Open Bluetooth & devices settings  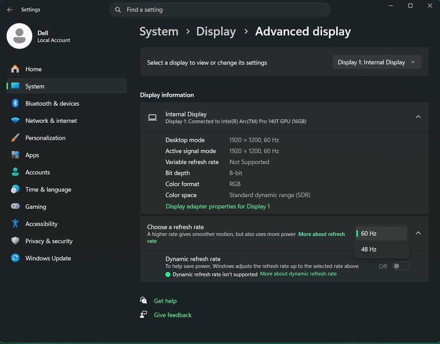pyautogui.click(x=66, y=103)
